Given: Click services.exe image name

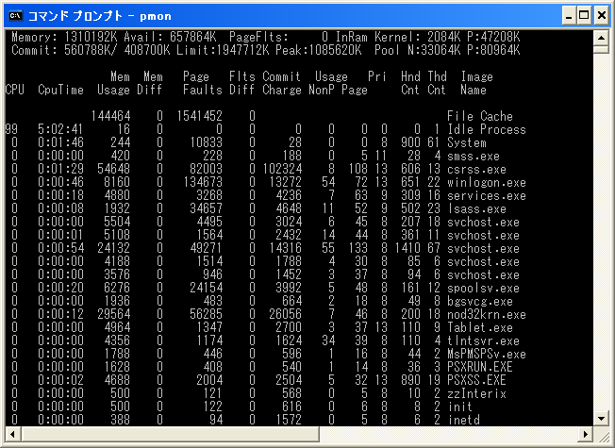Looking at the screenshot, I should click(487, 195).
